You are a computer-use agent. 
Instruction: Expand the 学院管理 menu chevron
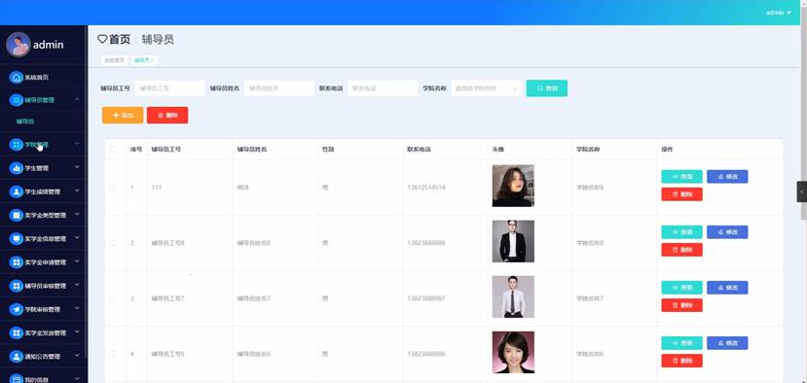click(77, 144)
